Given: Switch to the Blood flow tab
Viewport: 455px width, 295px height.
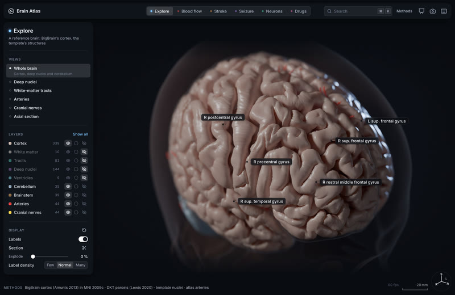Looking at the screenshot, I should coord(189,11).
